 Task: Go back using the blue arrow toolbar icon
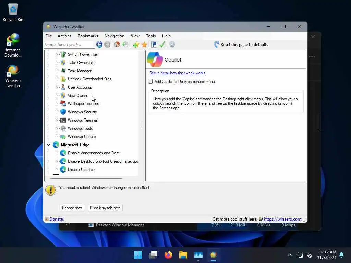click(x=99, y=45)
